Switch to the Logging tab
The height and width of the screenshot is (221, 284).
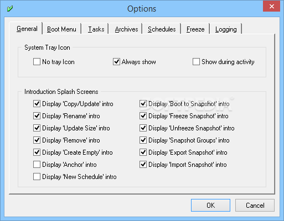point(226,29)
